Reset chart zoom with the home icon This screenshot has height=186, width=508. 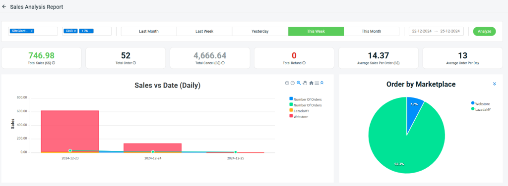coord(311,83)
